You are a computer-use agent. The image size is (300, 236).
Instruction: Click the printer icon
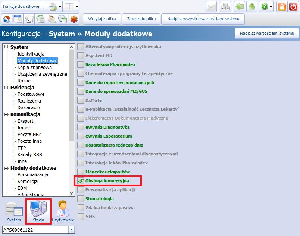click(x=52, y=7)
